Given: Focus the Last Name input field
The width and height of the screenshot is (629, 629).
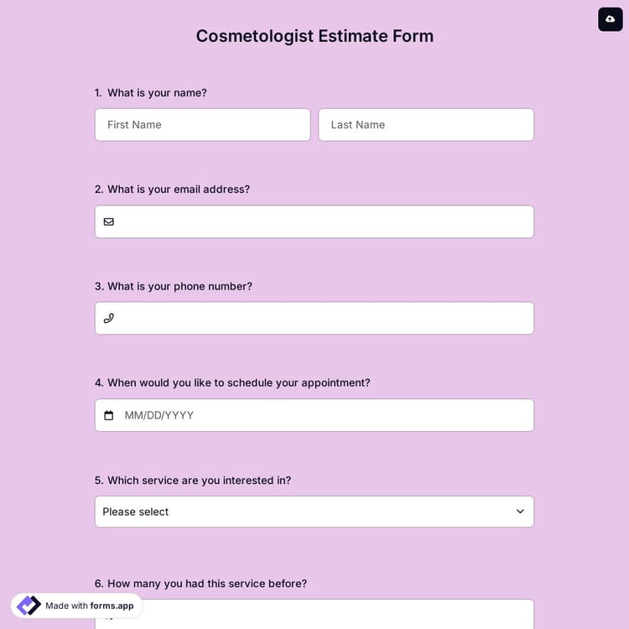Looking at the screenshot, I should tap(426, 125).
